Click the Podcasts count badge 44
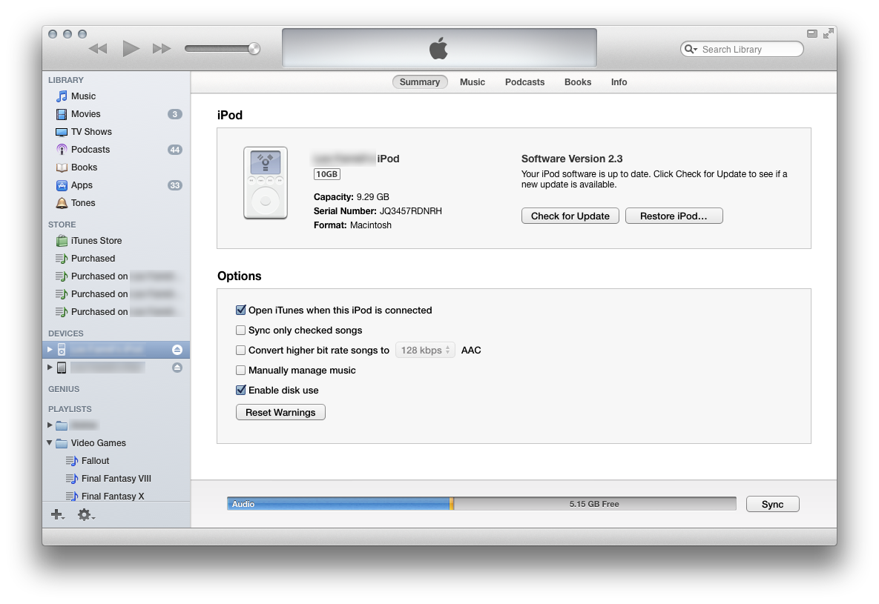Screen dimensions: 879x604 click(175, 150)
